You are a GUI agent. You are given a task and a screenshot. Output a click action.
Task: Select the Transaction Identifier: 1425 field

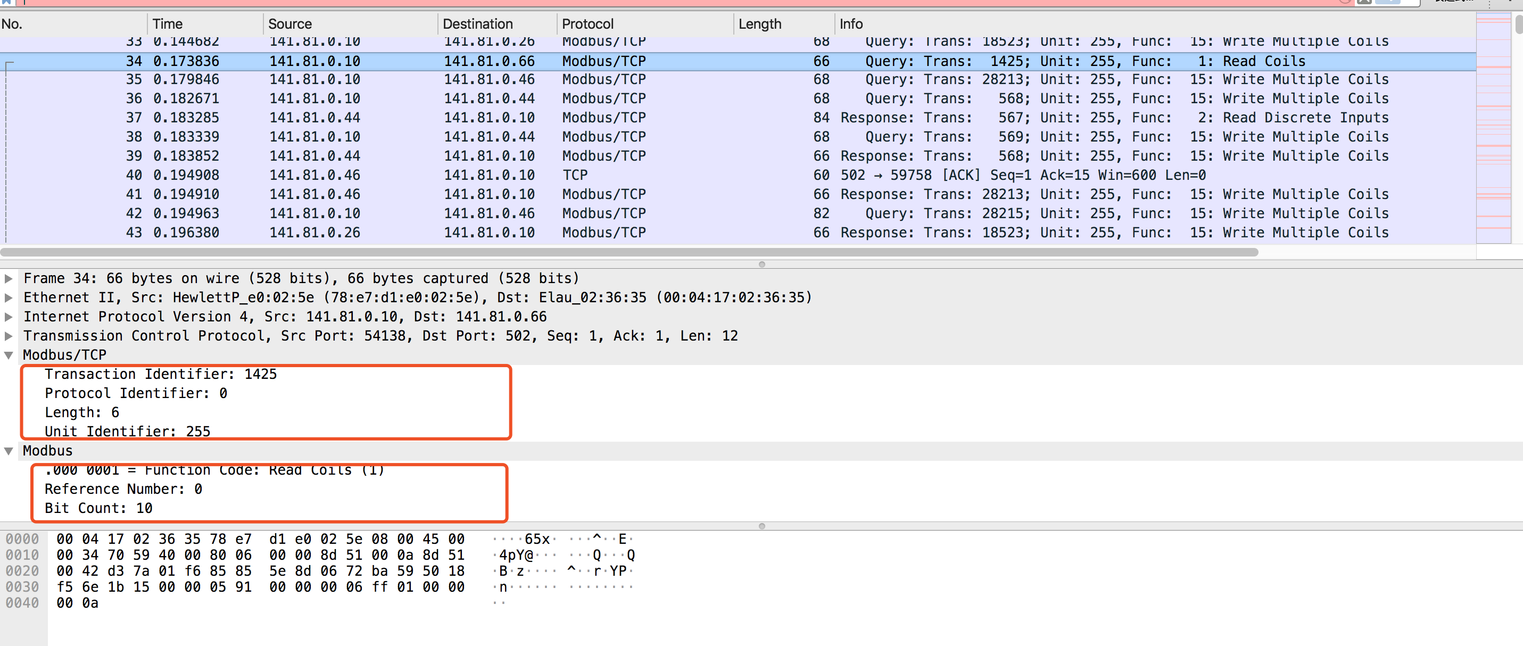point(160,374)
